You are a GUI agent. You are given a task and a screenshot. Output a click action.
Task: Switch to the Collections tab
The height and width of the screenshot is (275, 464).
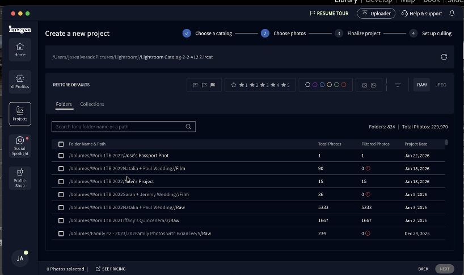[x=92, y=104]
